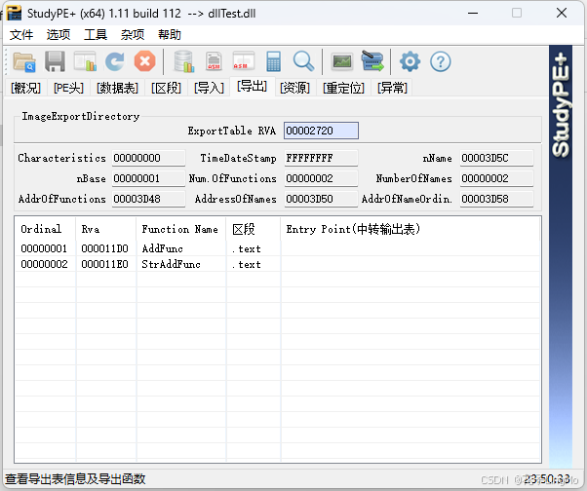
Task: Click the Characteristics value field
Action: point(148,158)
